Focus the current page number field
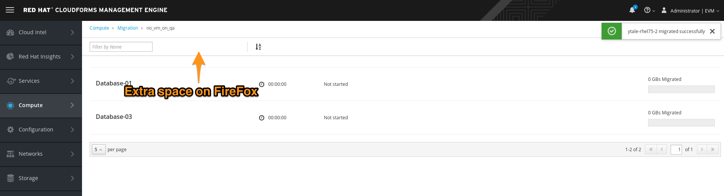724x196 pixels. point(676,150)
